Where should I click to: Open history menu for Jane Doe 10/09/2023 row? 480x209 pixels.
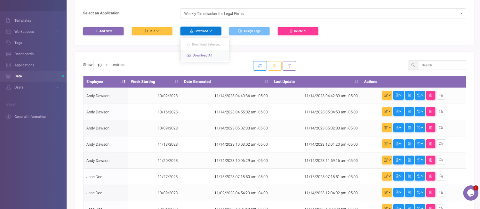(x=420, y=192)
